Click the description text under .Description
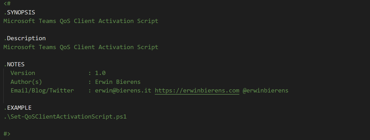This screenshot has height=140, width=370. point(81,47)
